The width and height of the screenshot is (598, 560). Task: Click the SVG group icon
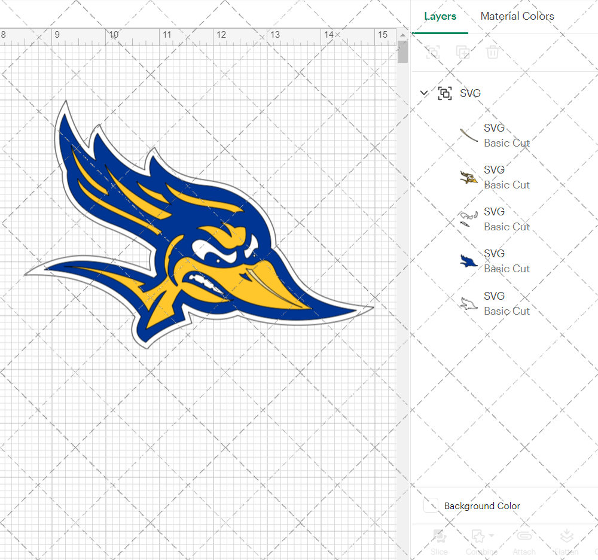tap(445, 93)
